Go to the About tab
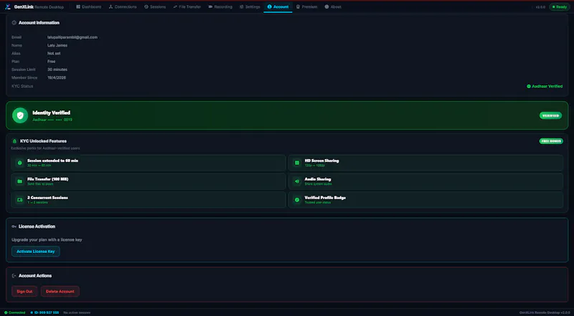This screenshot has width=574, height=316. (333, 6)
